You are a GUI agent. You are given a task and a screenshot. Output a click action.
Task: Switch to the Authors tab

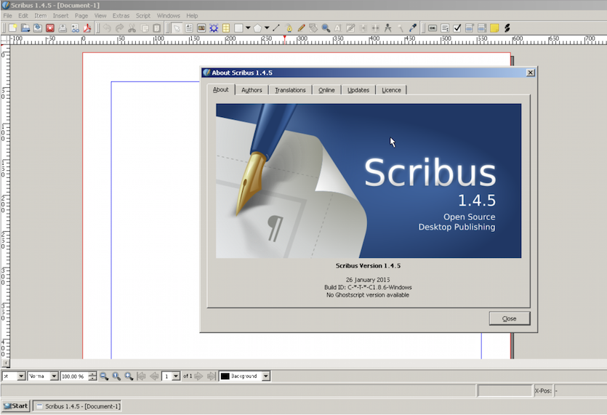(252, 90)
